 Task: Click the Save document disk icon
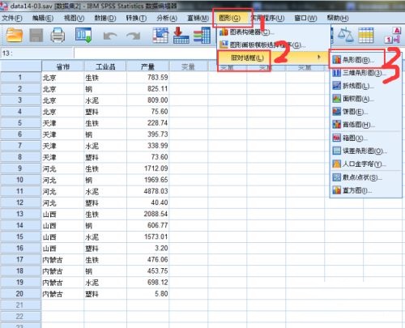point(36,35)
